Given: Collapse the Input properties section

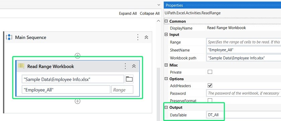Looking at the screenshot, I should pyautogui.click(x=166, y=34).
